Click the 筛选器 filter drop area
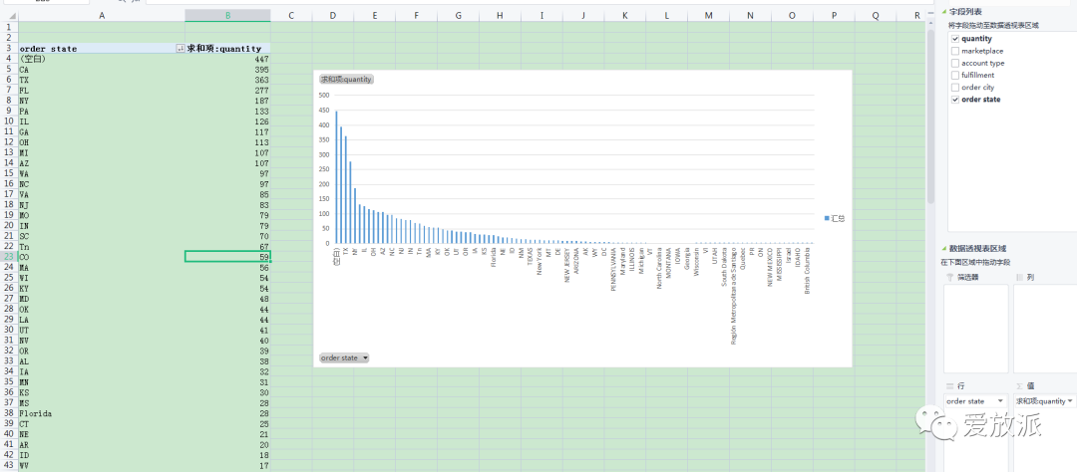1077x472 pixels. [973, 329]
